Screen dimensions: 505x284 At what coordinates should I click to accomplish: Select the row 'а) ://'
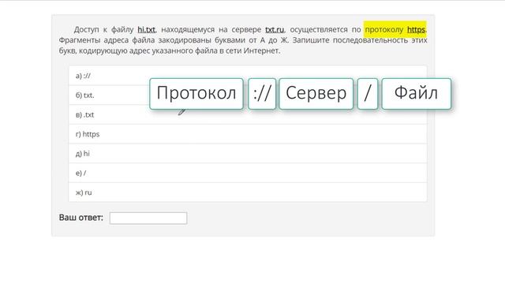248,76
